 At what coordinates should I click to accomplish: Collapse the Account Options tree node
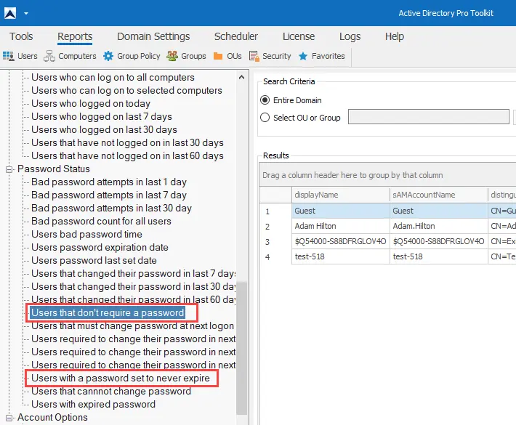(x=9, y=418)
